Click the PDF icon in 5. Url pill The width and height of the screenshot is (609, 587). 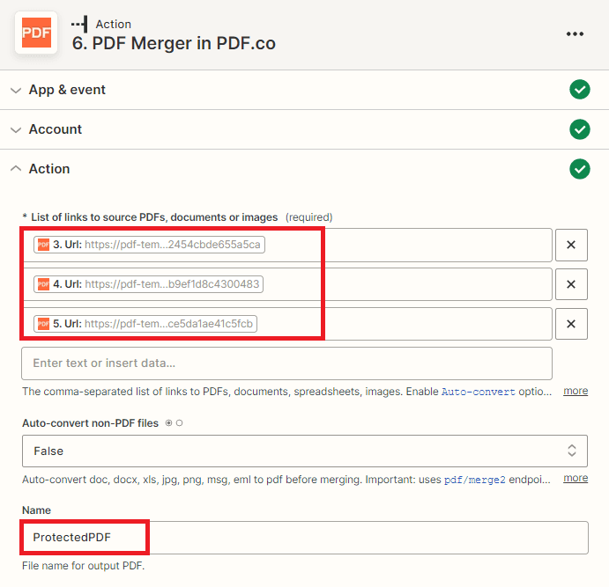pyautogui.click(x=43, y=324)
